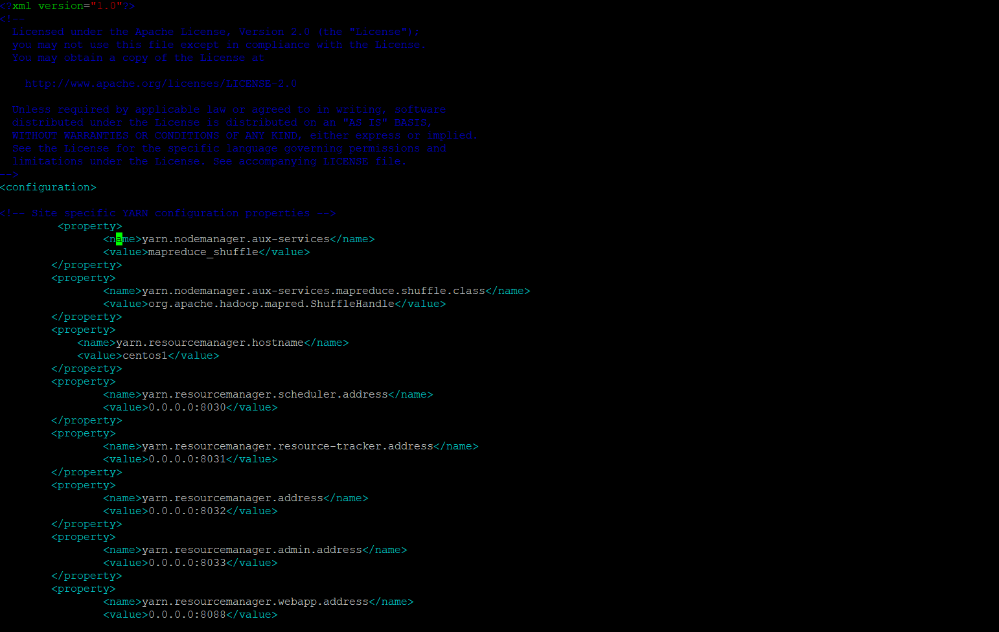The height and width of the screenshot is (632, 999).
Task: Click the 'limitations under the License' line
Action: point(209,161)
